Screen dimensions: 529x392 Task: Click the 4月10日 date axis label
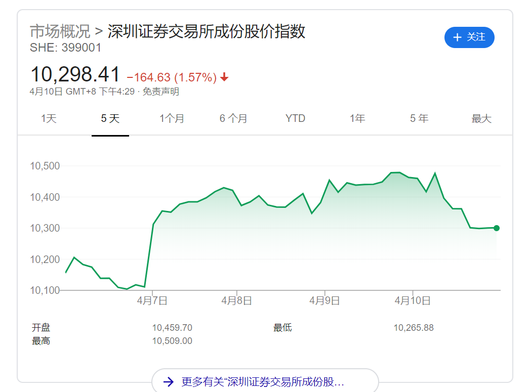413,300
